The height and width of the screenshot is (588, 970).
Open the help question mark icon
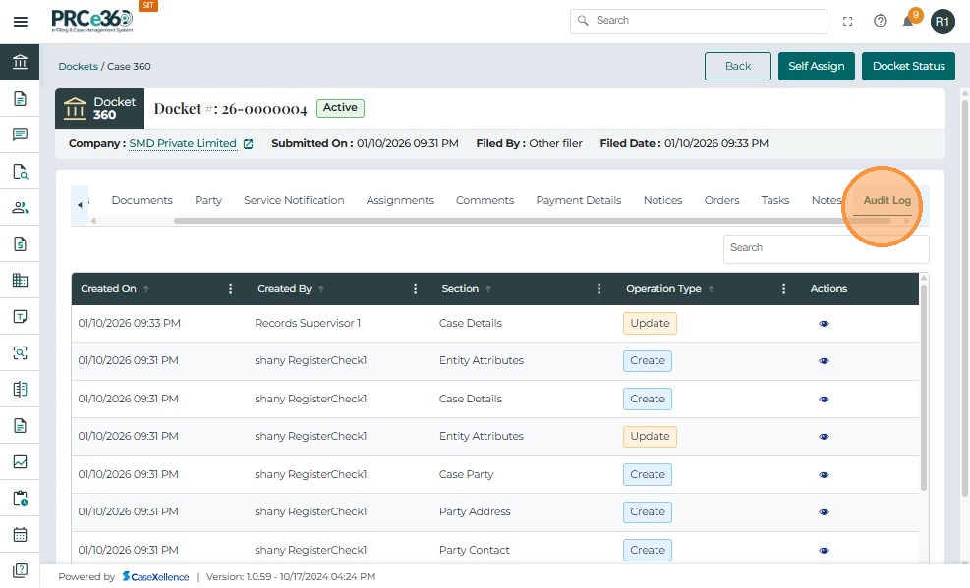pyautogui.click(x=880, y=21)
